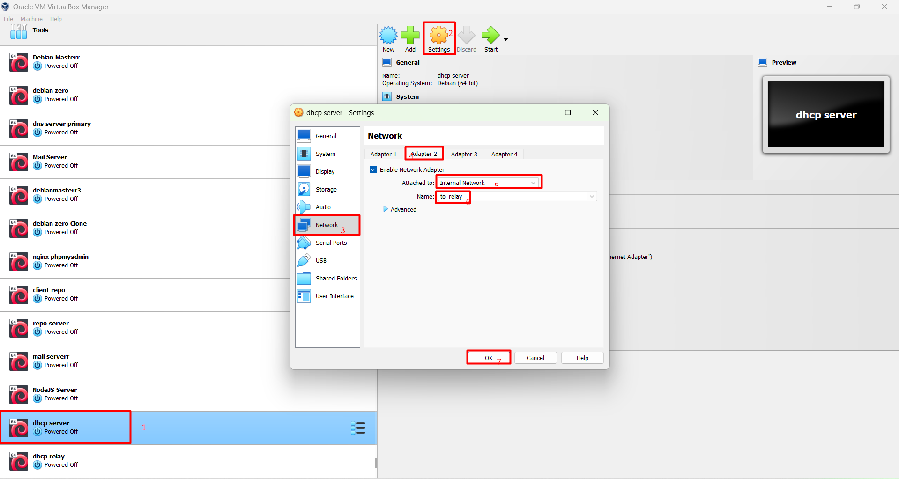Click the Discard toolbar icon

click(x=467, y=39)
